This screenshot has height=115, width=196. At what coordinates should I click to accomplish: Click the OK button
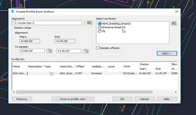click(122, 99)
